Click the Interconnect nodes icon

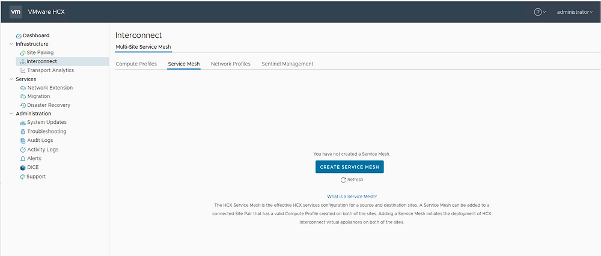[x=23, y=61]
